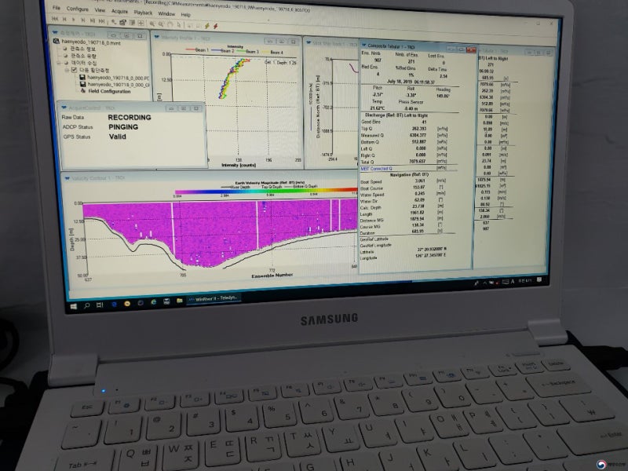
Task: Open the Playback menu
Action: click(143, 13)
